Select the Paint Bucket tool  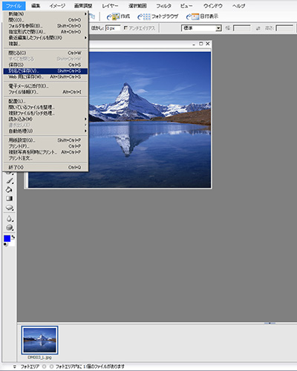[9, 189]
